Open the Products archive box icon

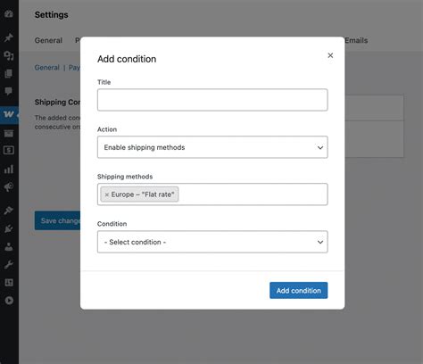click(x=9, y=133)
